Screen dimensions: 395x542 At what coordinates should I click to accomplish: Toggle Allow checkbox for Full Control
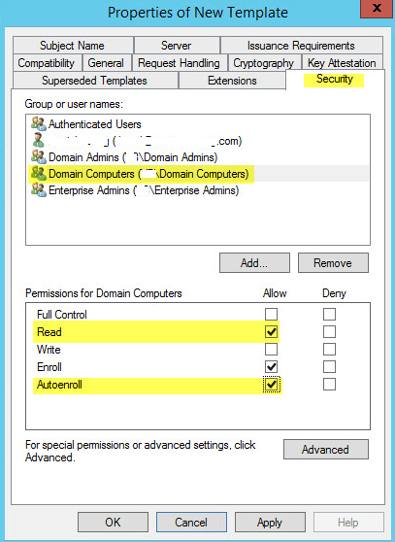(x=271, y=315)
